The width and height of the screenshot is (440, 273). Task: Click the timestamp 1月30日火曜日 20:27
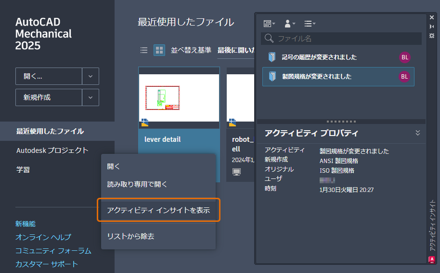tap(346, 190)
